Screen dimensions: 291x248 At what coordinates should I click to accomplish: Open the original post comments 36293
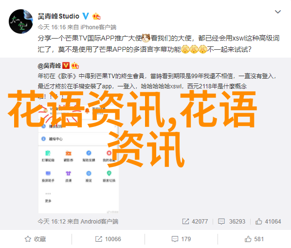232,221
